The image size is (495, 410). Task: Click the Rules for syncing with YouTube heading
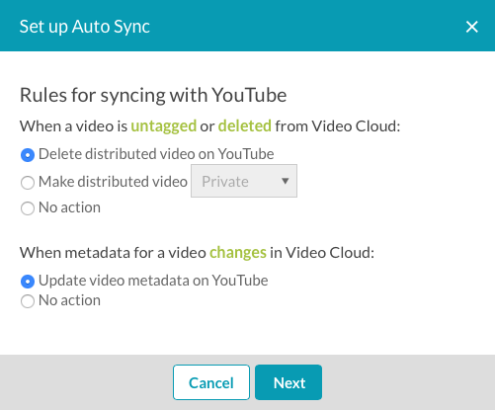click(153, 96)
